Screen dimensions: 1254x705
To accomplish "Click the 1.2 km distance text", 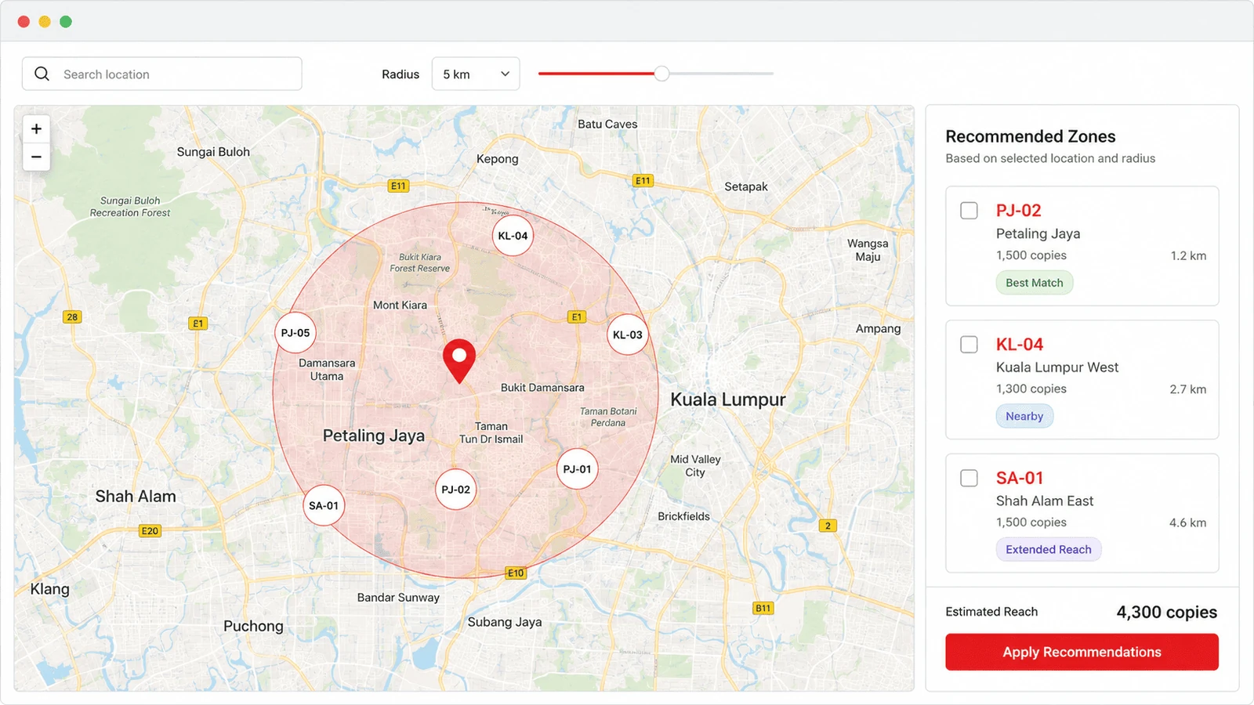I will pos(1188,255).
